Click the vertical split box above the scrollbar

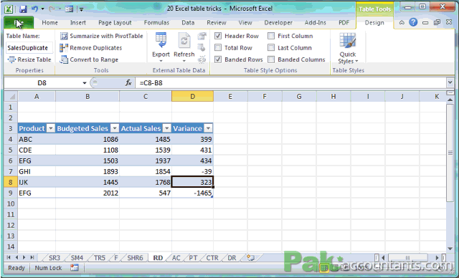coord(450,93)
